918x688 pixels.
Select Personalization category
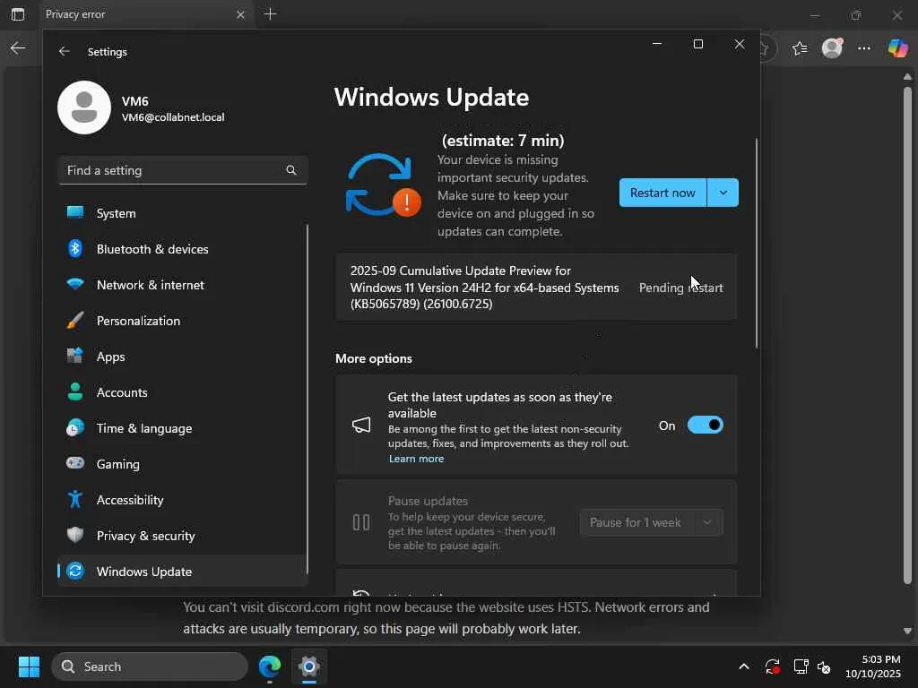[183, 321]
